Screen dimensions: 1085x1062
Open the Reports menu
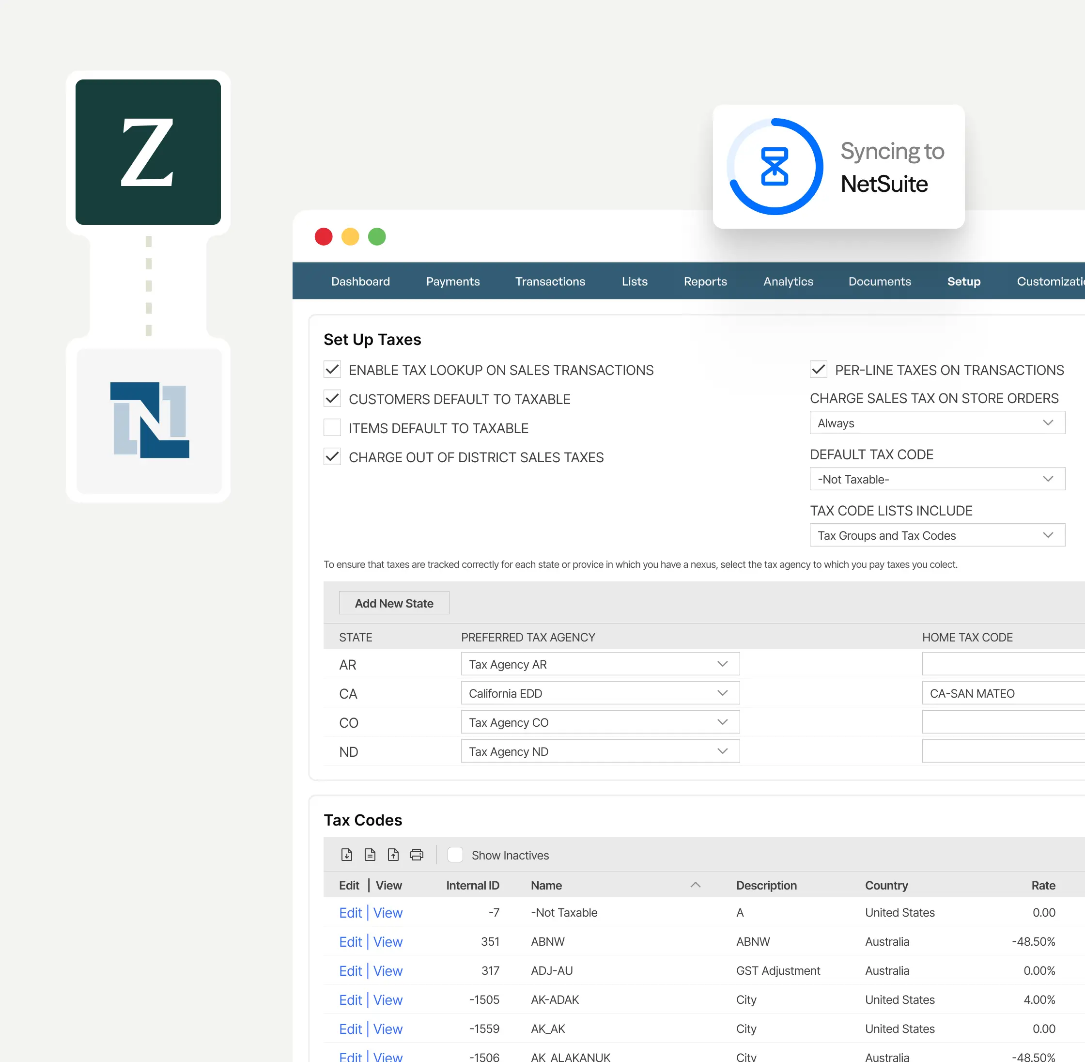click(x=705, y=281)
